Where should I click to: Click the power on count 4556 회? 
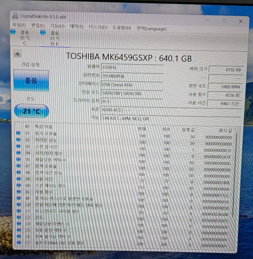[x=225, y=95]
